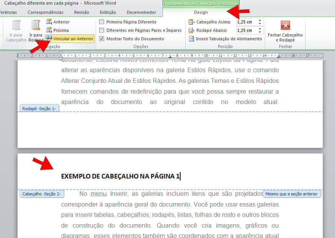Click the Ir para Cabeçalho icon
Image resolution: width=335 pixels, height=238 pixels.
pos(16,25)
